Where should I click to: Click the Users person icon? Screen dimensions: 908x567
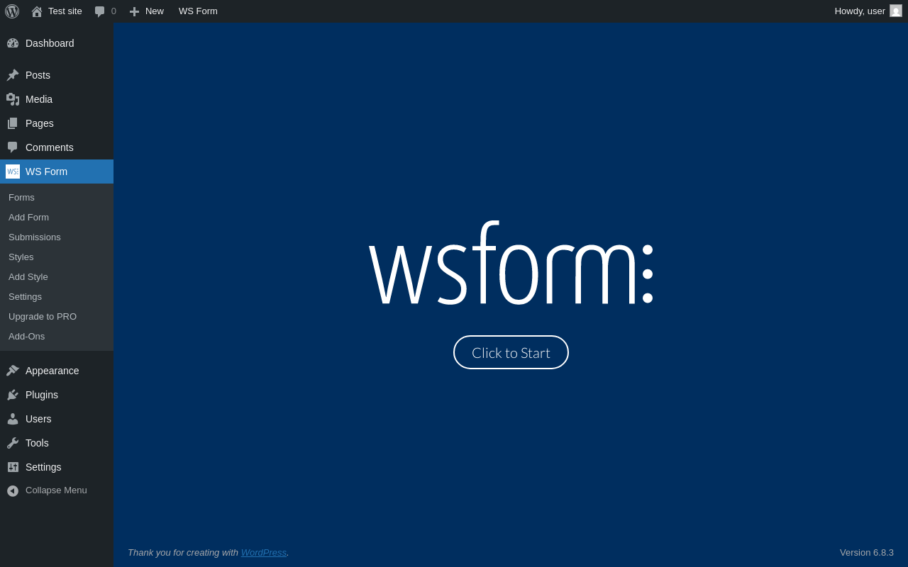(13, 419)
